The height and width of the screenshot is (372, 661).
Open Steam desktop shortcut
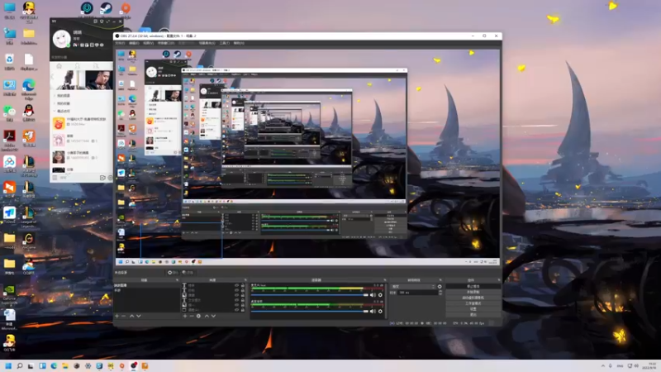[x=106, y=8]
